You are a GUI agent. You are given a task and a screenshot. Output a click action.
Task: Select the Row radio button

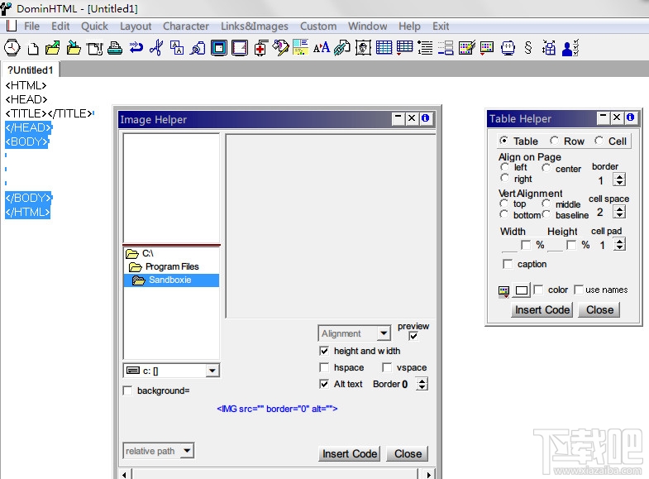pyautogui.click(x=554, y=141)
